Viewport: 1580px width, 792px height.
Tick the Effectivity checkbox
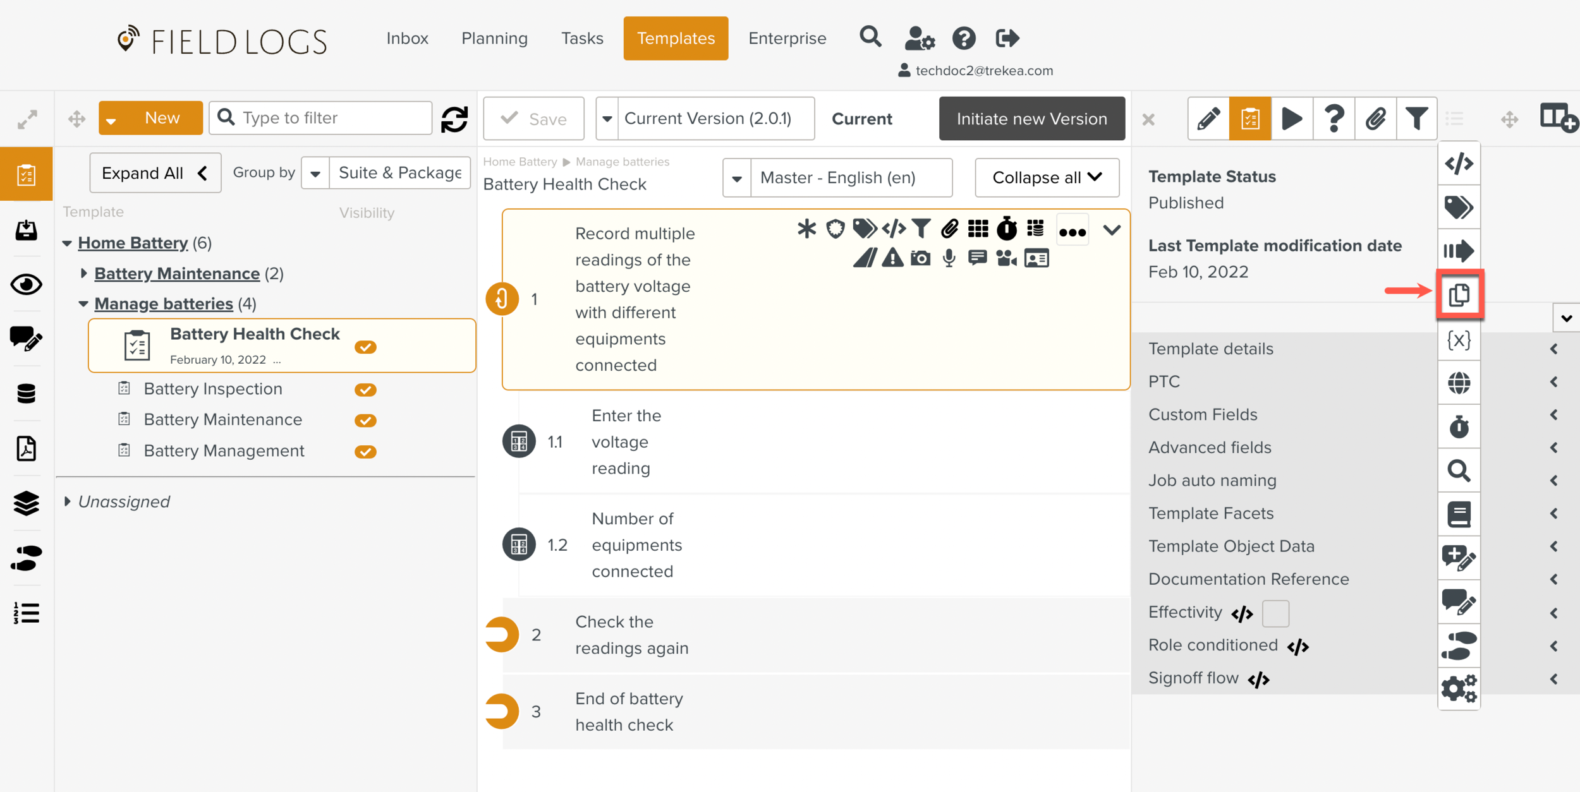(1275, 613)
